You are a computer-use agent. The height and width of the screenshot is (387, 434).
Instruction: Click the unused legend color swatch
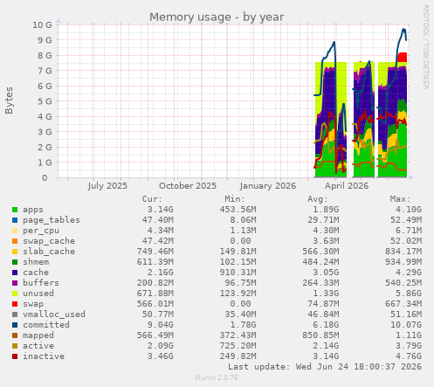click(x=15, y=294)
